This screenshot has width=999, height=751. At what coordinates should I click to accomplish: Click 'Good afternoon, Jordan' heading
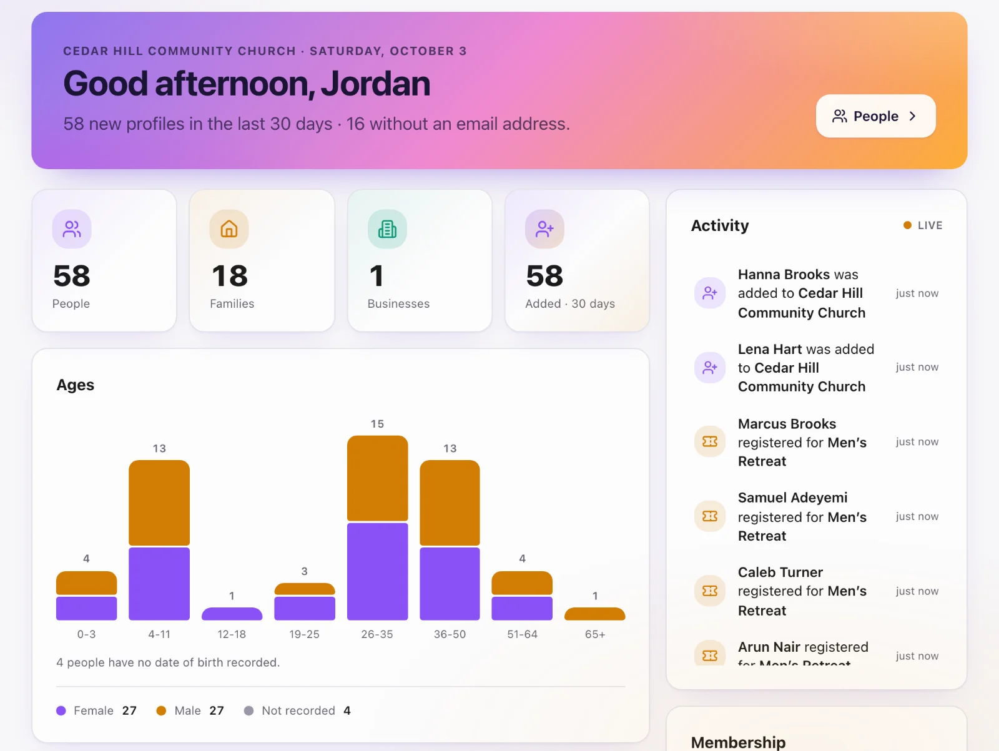pos(247,84)
